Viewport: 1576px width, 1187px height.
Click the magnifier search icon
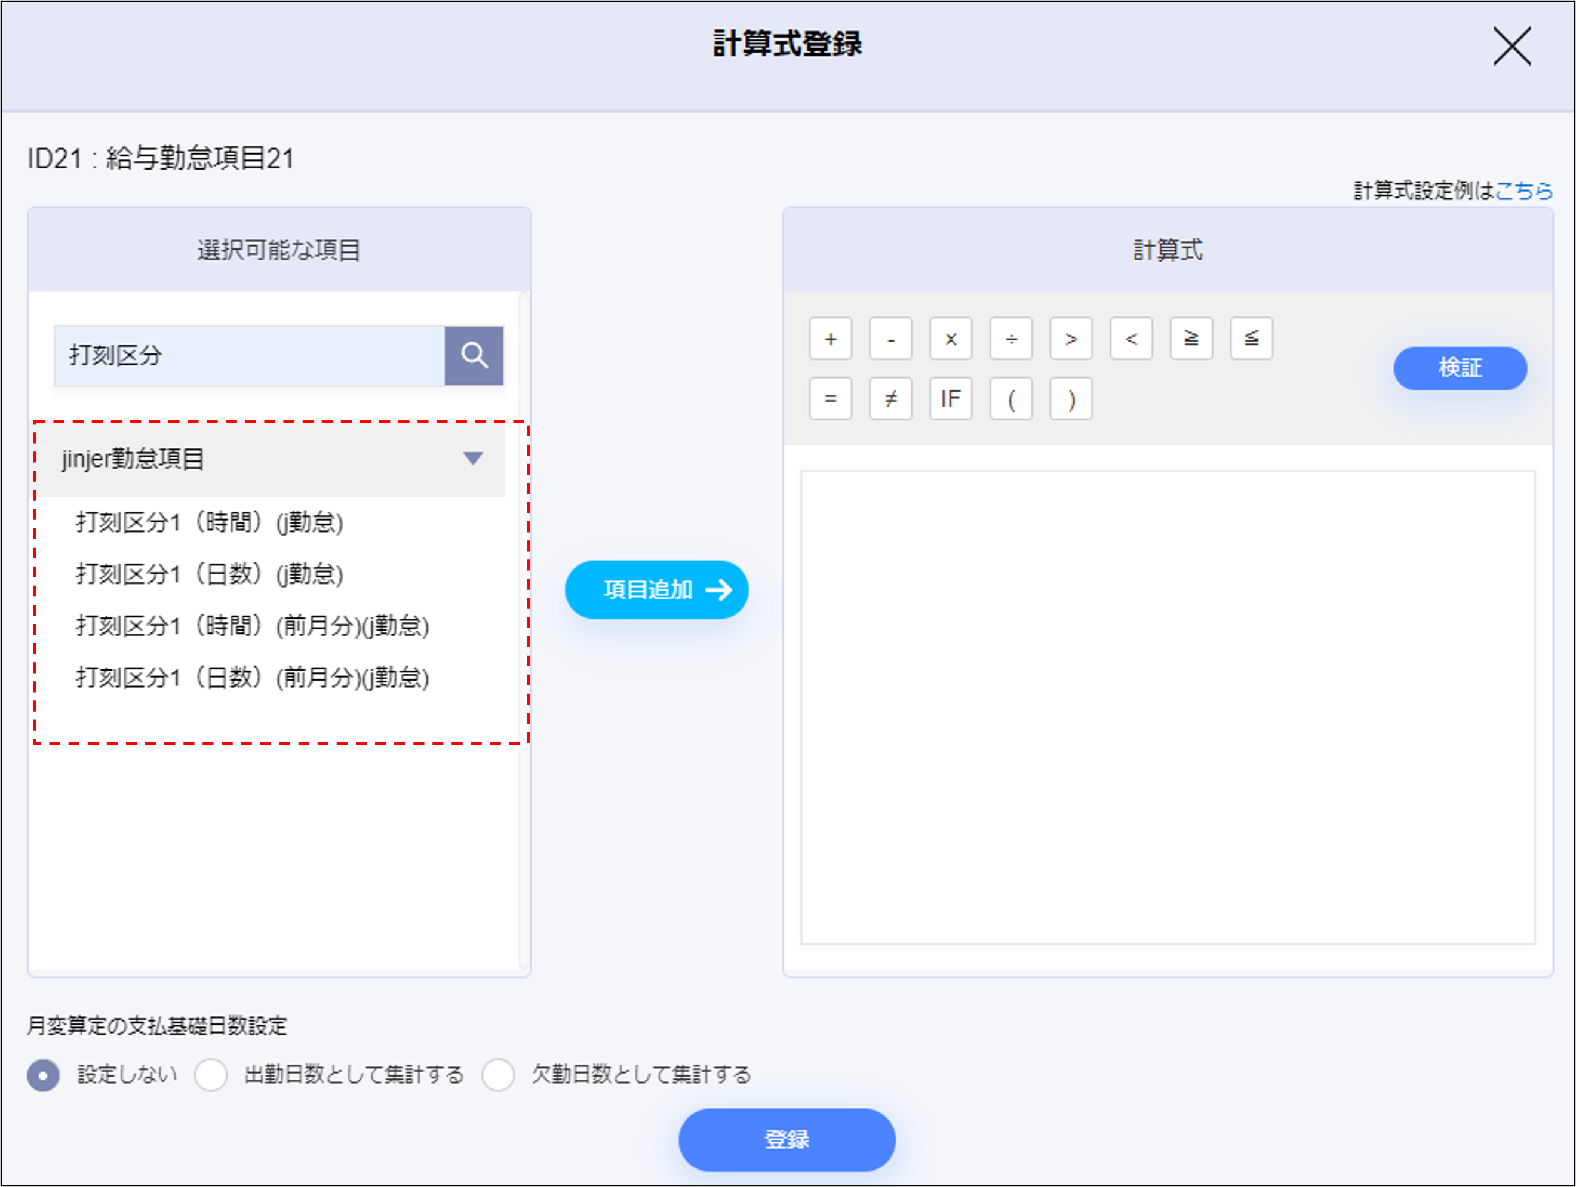click(x=474, y=355)
